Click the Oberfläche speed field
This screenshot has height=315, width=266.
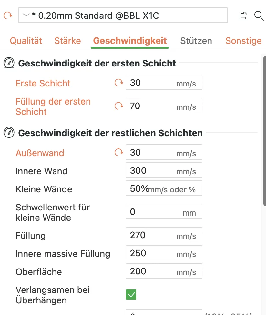pyautogui.click(x=164, y=271)
